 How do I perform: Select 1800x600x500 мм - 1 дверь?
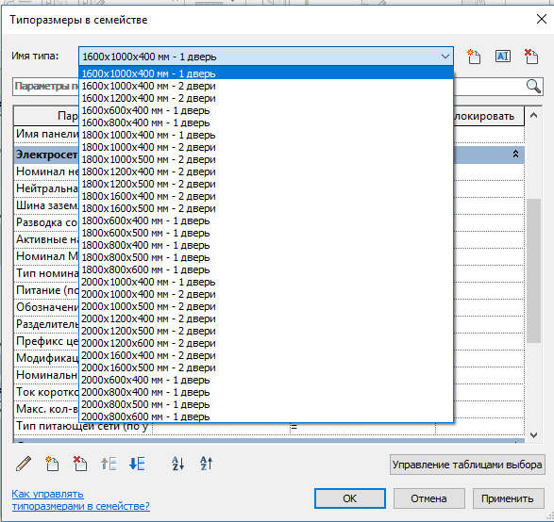point(266,233)
